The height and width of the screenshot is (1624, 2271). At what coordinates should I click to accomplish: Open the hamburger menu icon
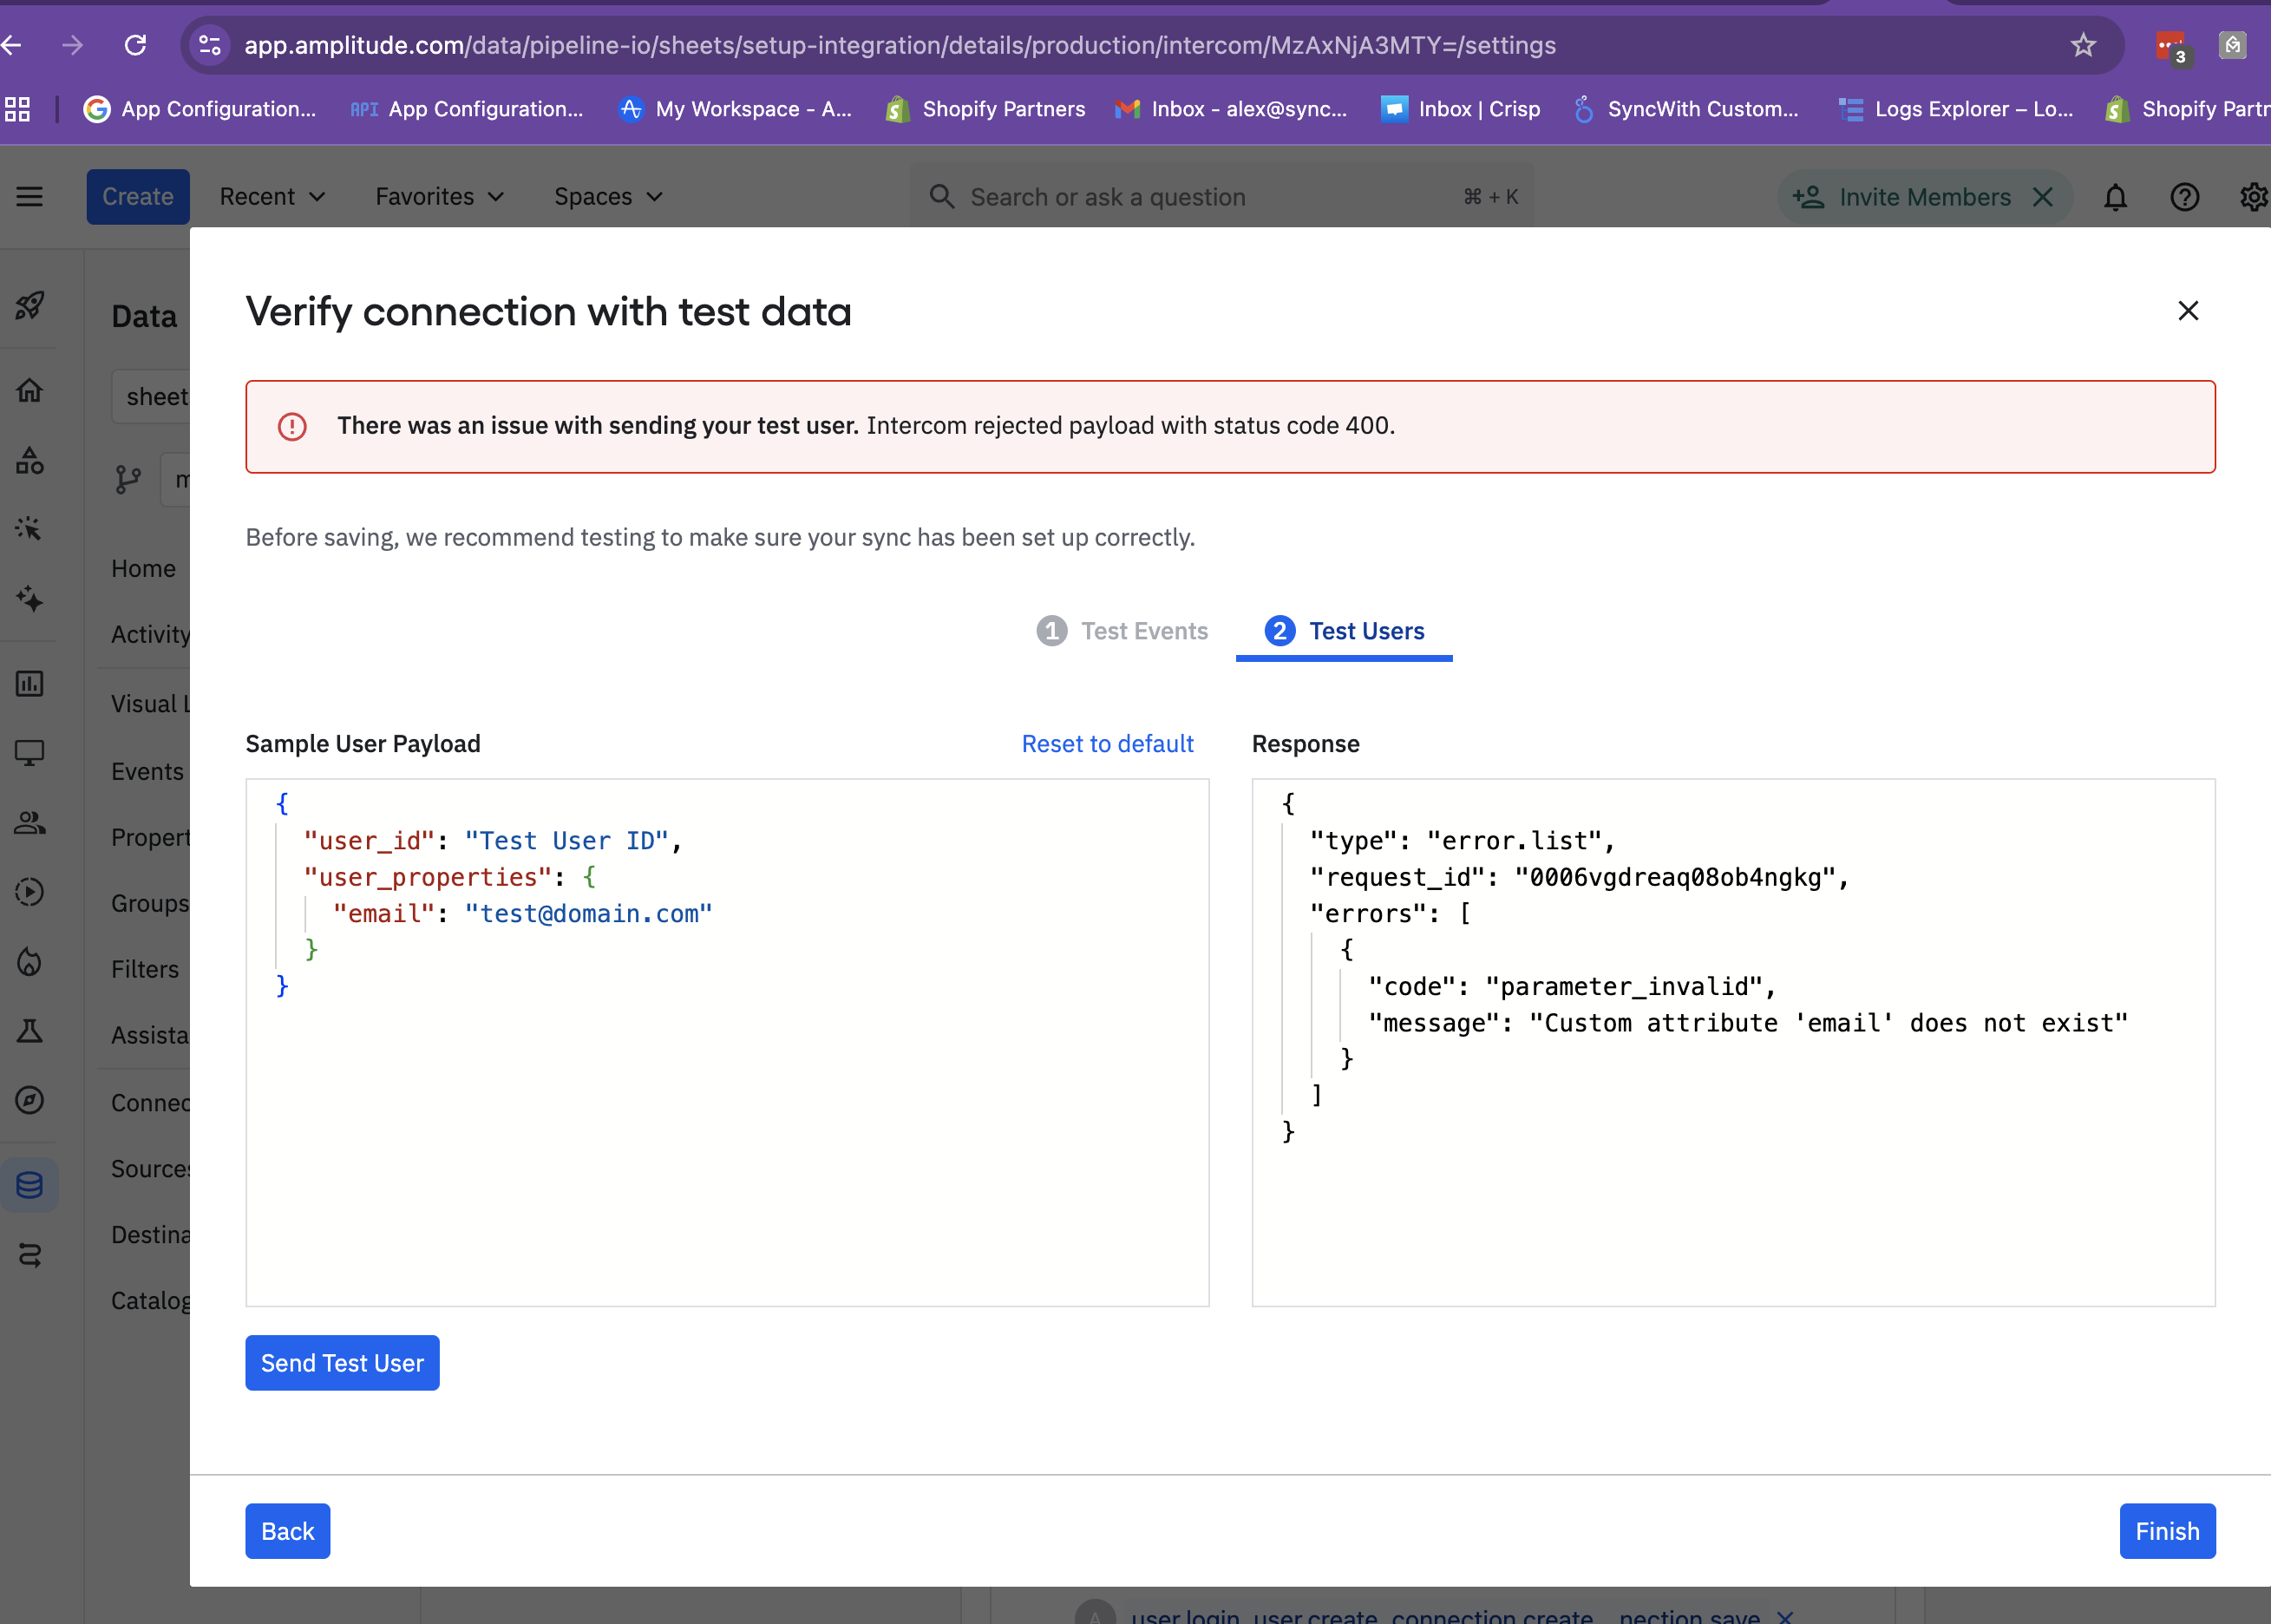(30, 197)
